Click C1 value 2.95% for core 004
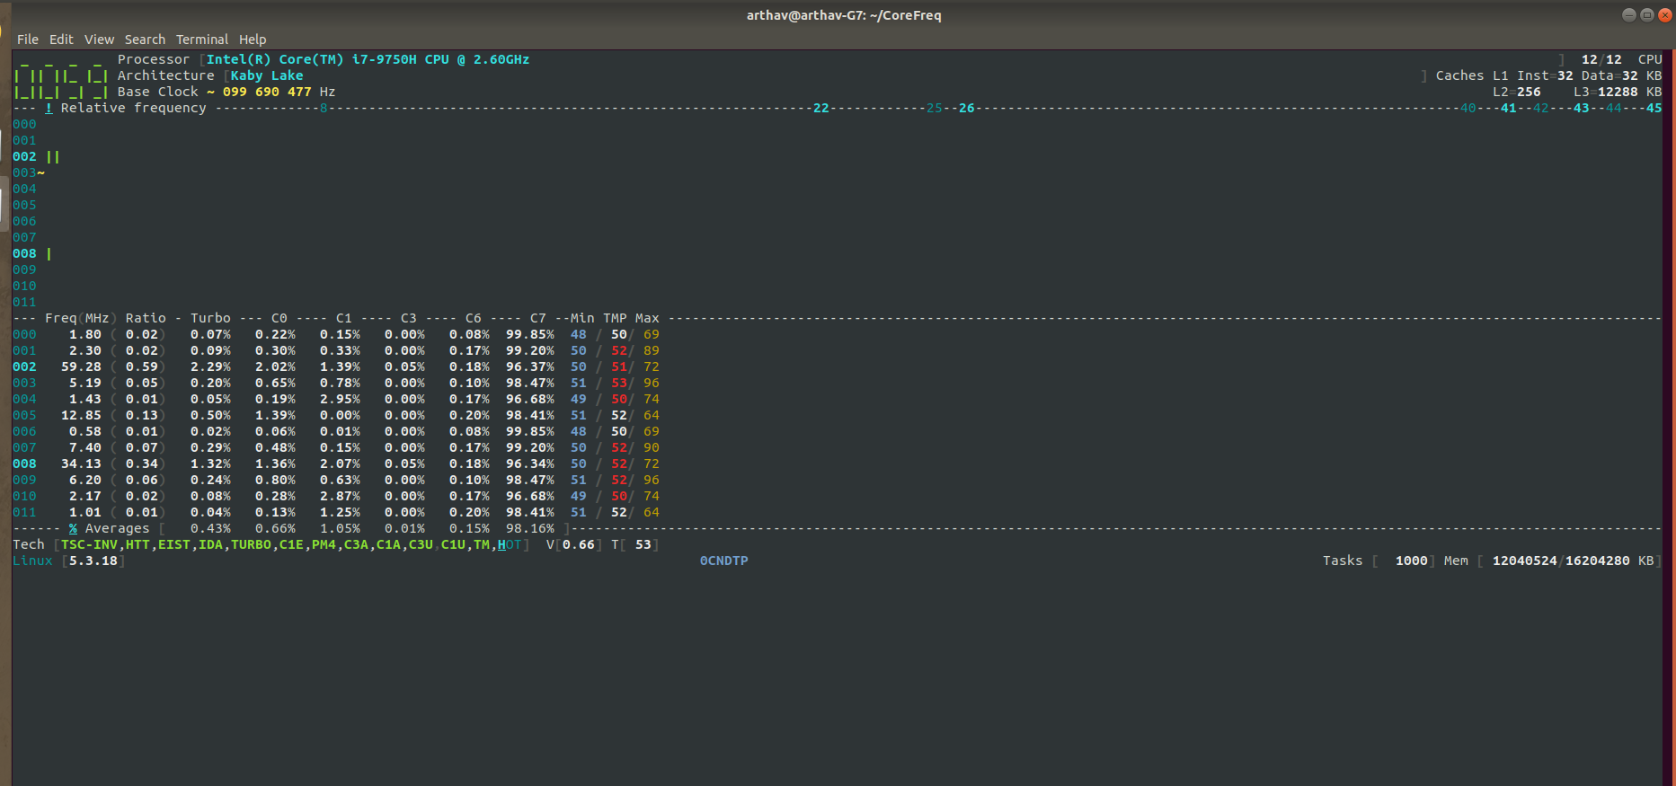 (340, 399)
